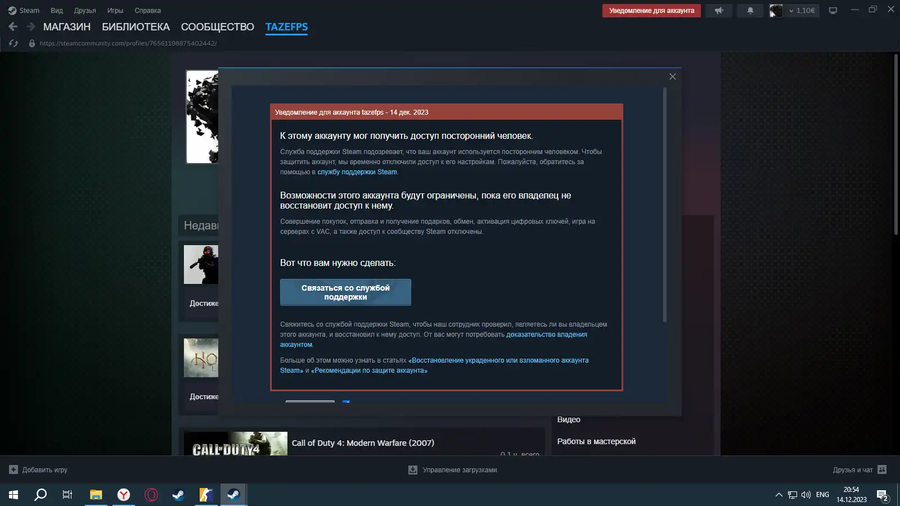This screenshot has width=900, height=506.
Task: Open службу поддержки Steam link
Action: point(357,172)
